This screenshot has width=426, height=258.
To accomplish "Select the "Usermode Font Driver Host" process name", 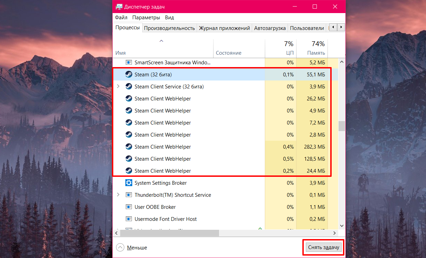I will (166, 219).
